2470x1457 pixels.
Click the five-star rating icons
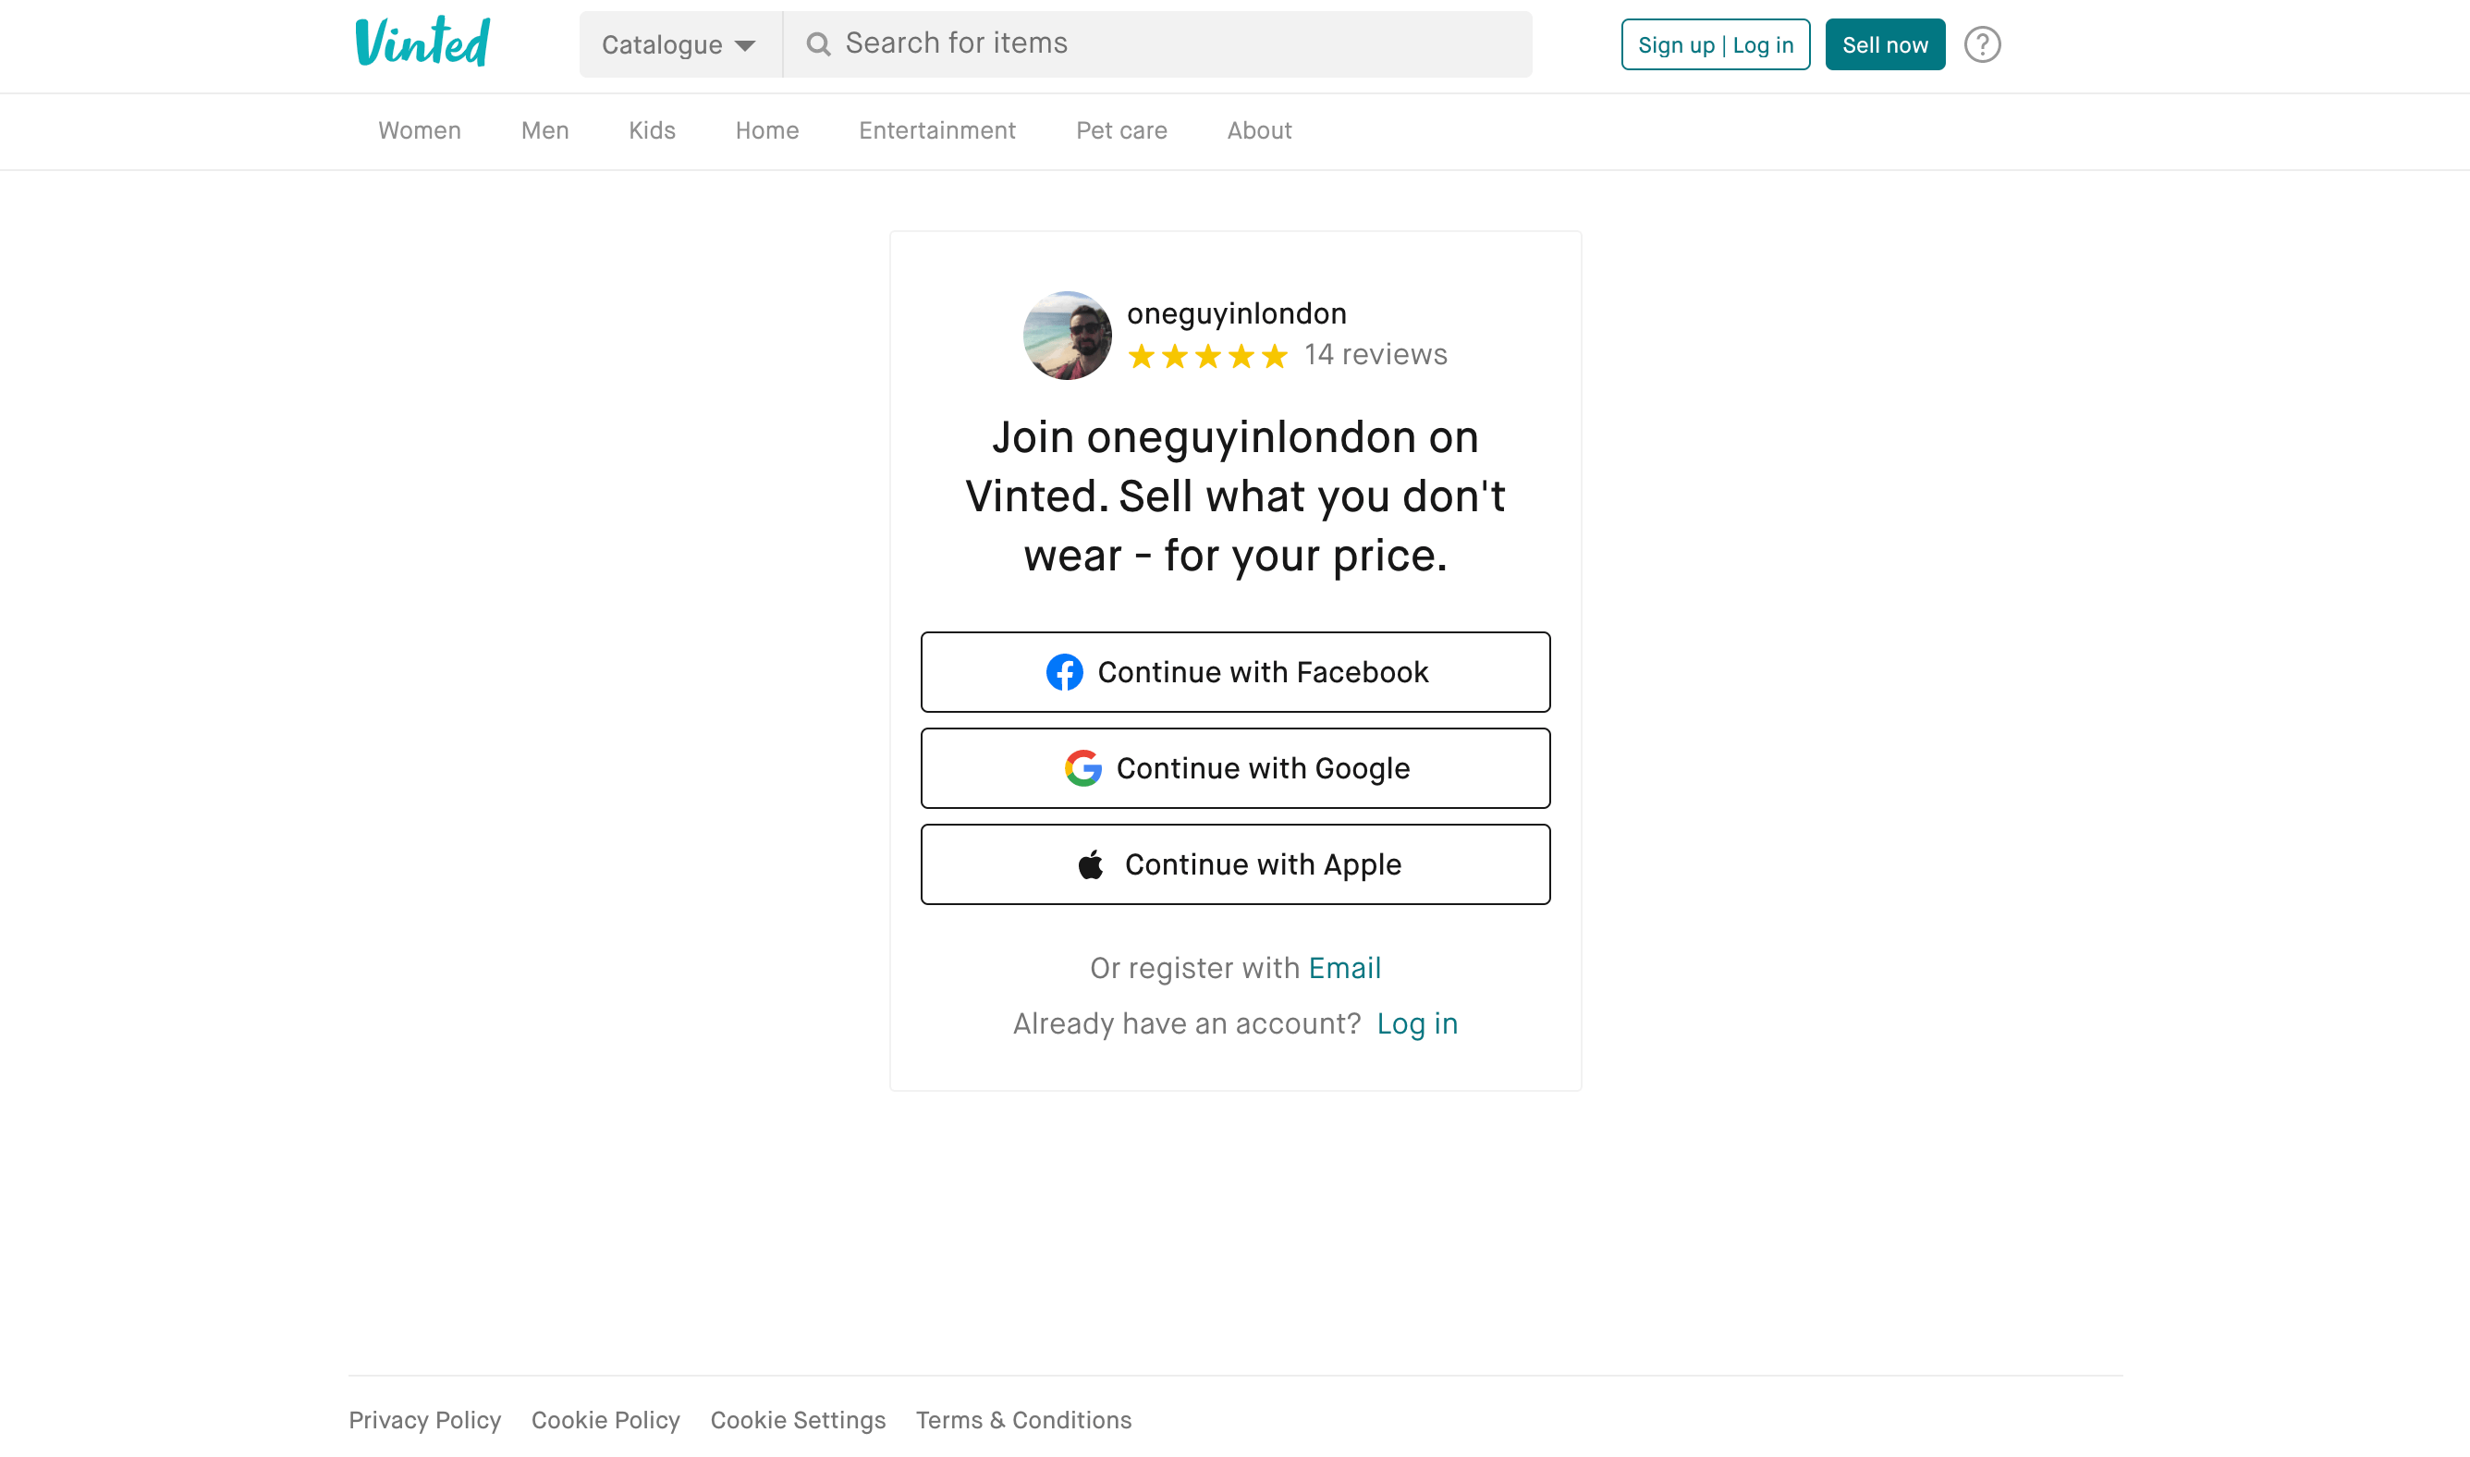point(1207,355)
